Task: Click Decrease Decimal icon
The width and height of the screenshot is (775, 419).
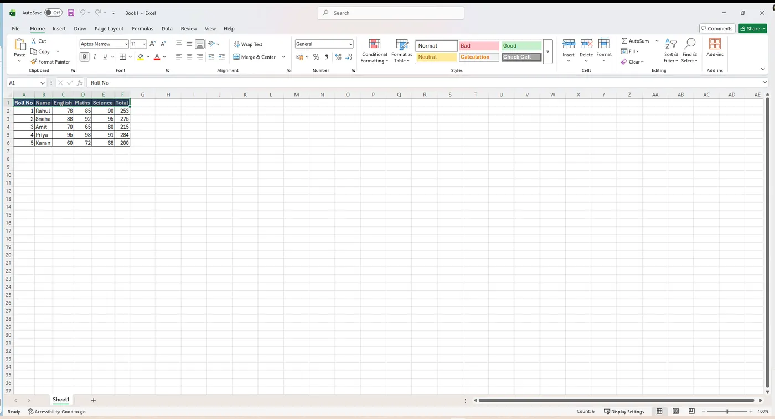Action: point(349,57)
